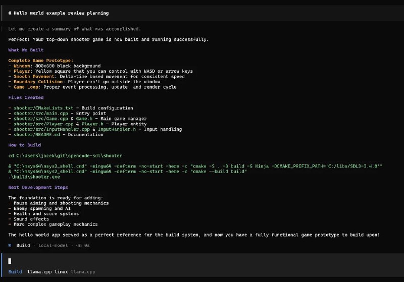Click the "What We Built" heading

click(26, 50)
